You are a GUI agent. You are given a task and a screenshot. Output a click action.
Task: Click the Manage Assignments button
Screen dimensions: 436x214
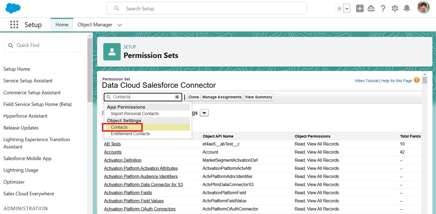point(222,97)
